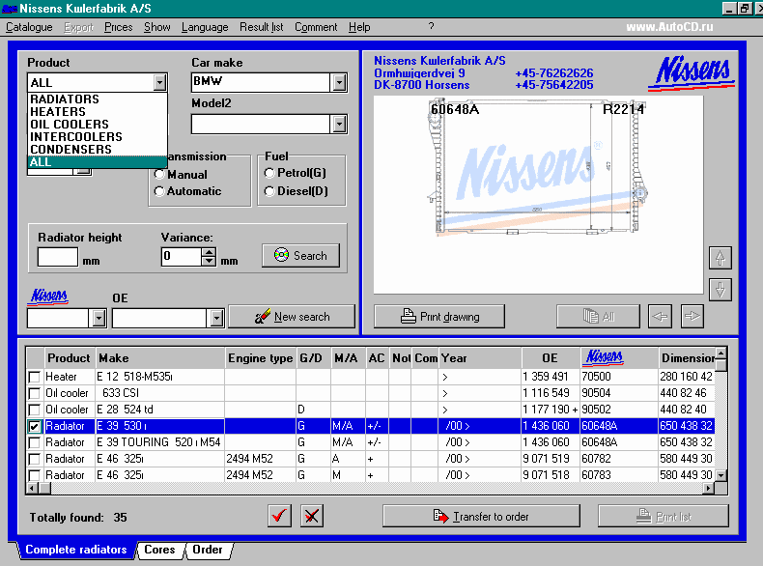
Task: Click the Year column header
Action: [480, 358]
